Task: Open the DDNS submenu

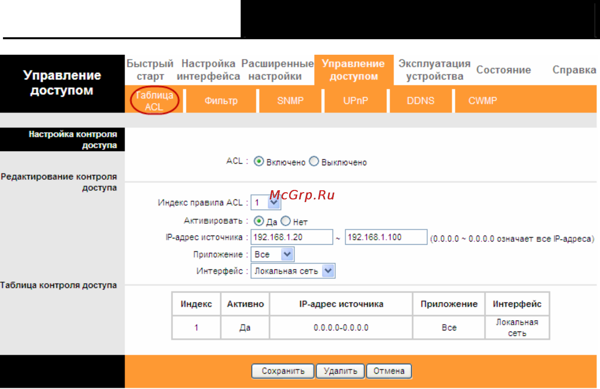Action: coord(420,101)
